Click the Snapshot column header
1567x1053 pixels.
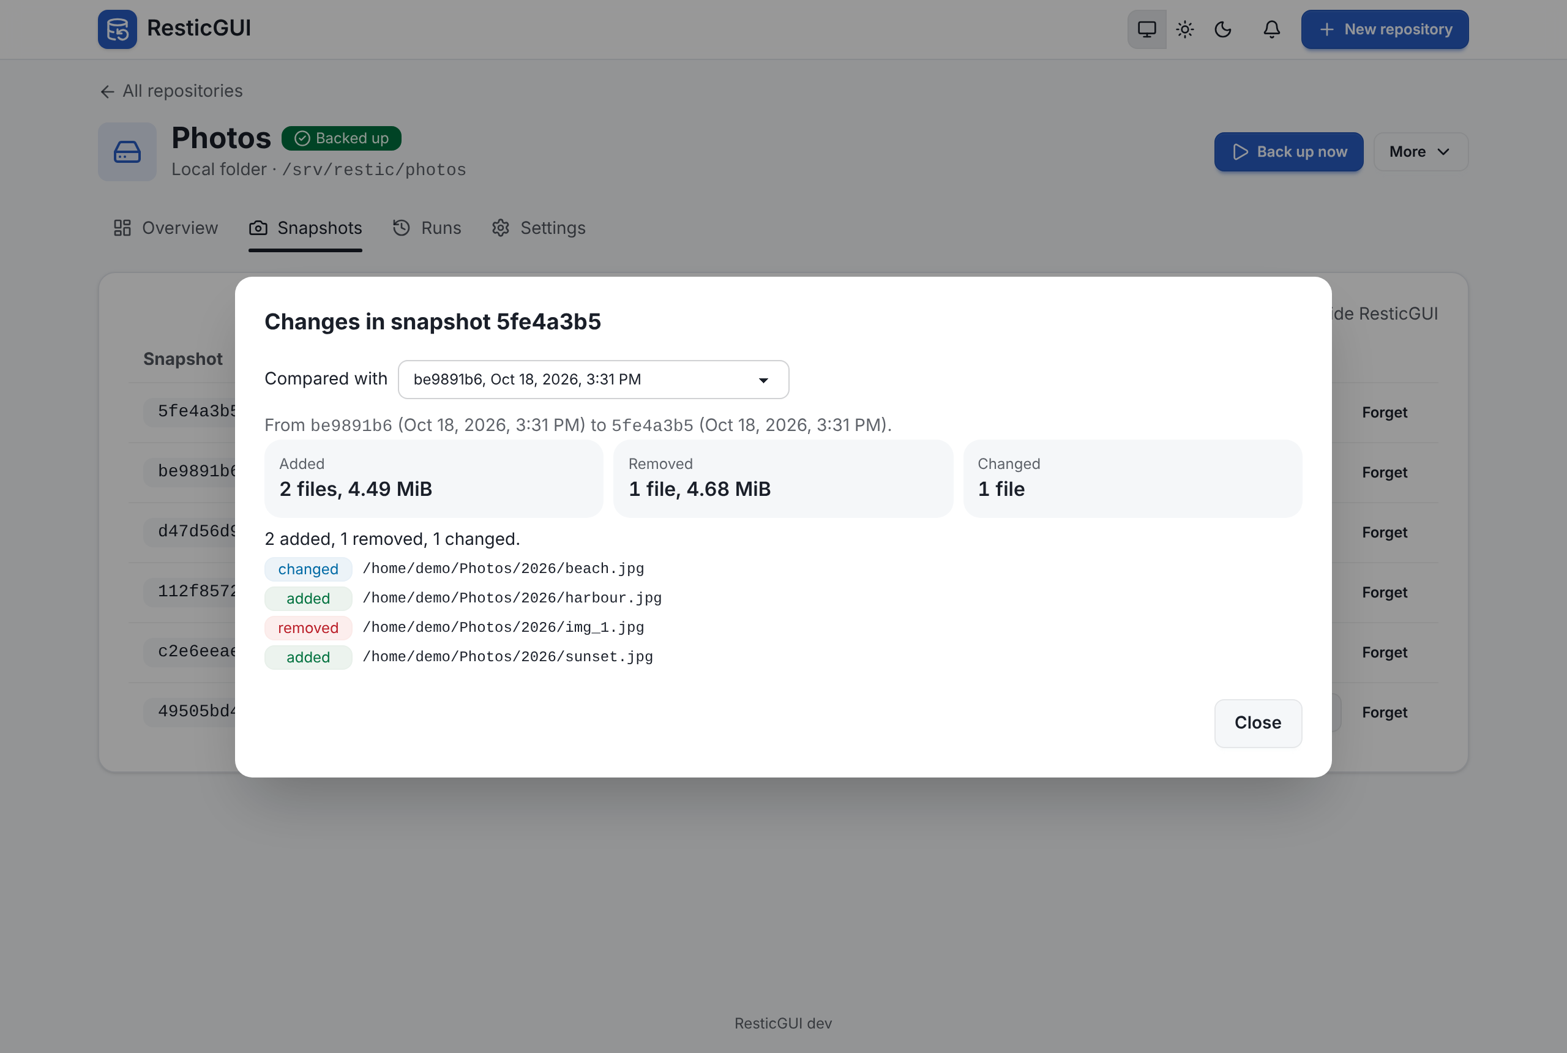[x=182, y=359]
